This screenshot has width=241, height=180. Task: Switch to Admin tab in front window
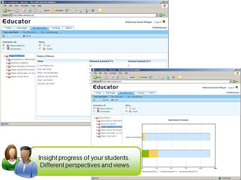tap(152, 93)
